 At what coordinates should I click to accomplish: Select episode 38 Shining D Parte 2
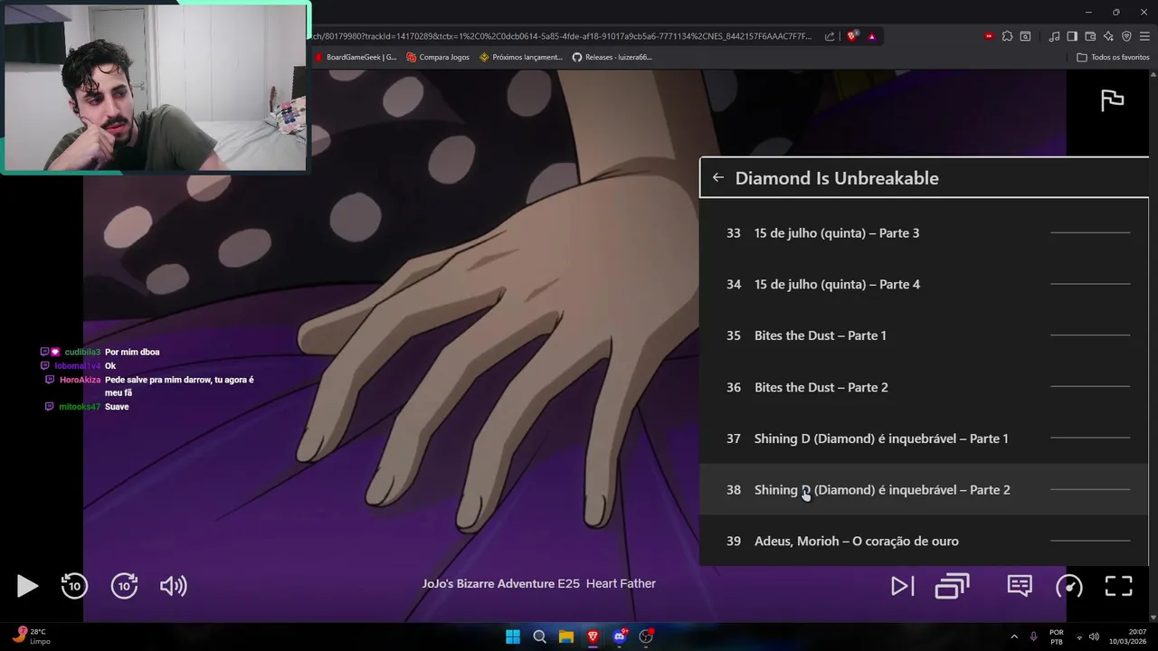tap(924, 490)
